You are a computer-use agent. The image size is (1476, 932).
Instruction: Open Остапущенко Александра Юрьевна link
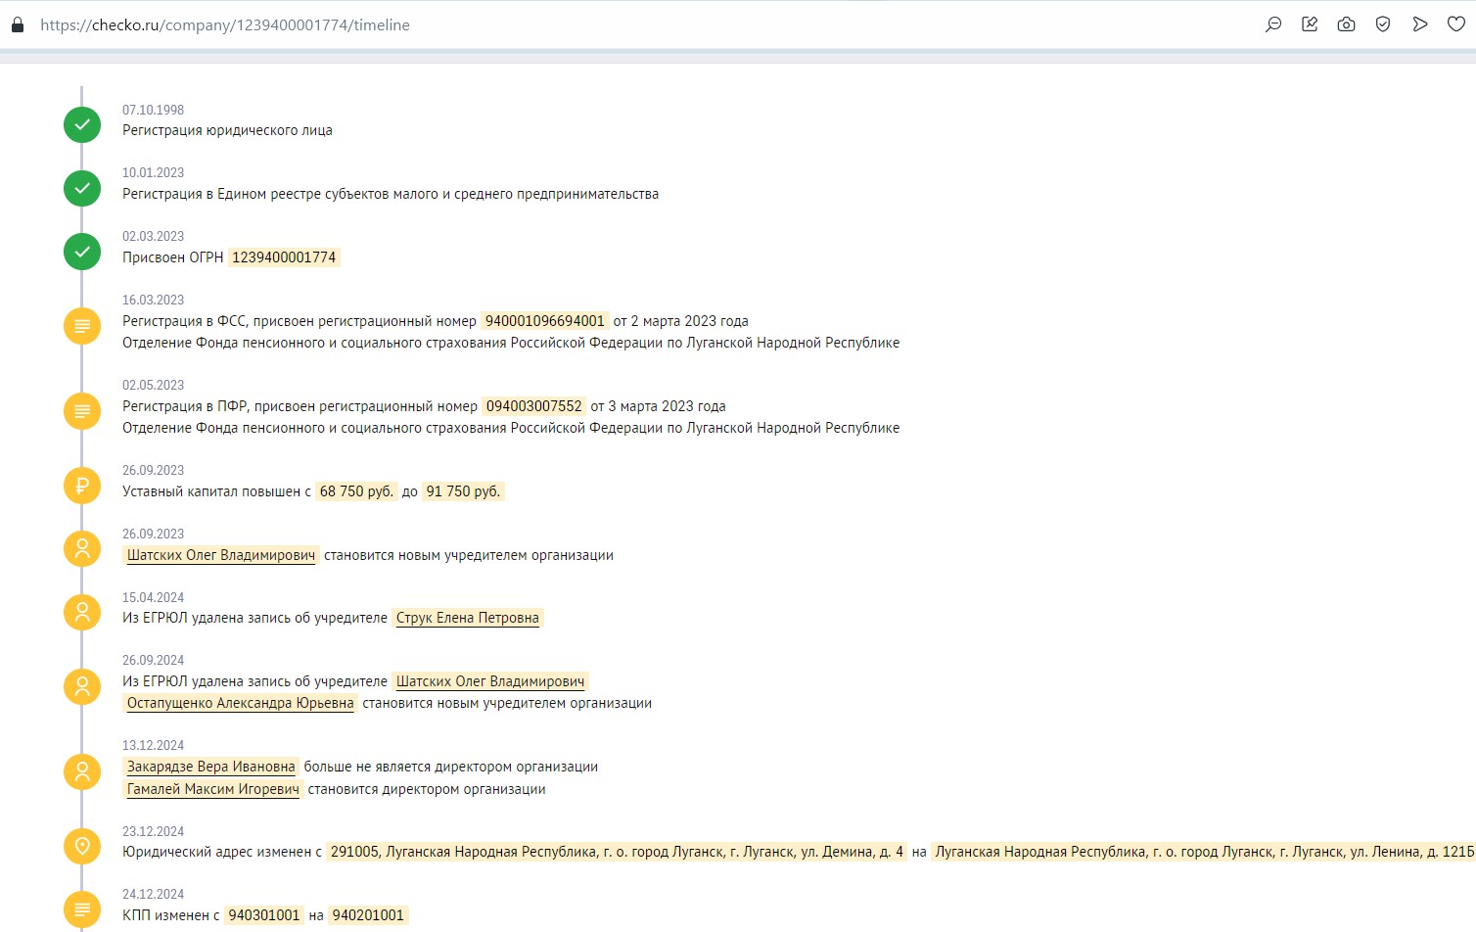tap(241, 703)
